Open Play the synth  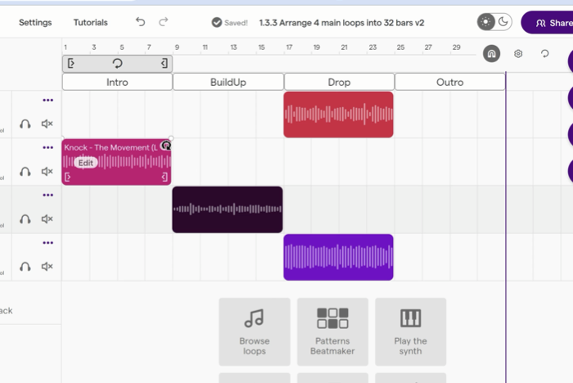pos(410,331)
